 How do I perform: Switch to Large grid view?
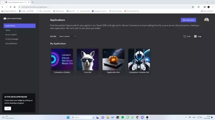pos(198,36)
